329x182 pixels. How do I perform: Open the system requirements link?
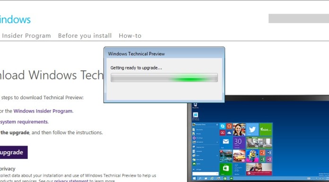(24, 122)
